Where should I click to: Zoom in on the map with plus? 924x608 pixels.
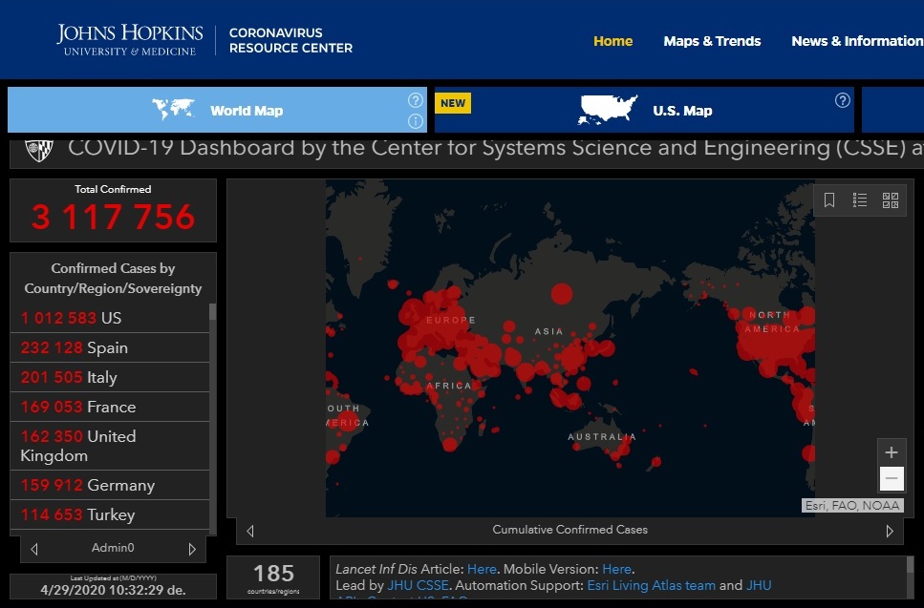(x=891, y=452)
